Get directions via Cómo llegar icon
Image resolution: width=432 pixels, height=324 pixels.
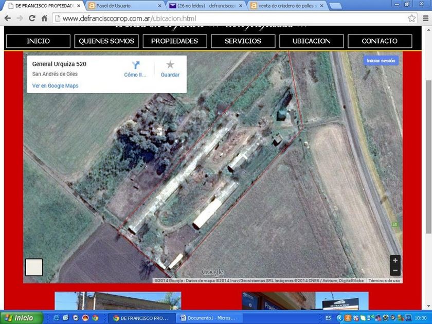[x=136, y=65]
